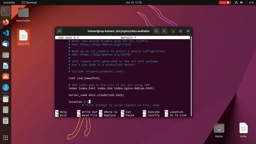Click the ^O Write Out shortcut label
Viewport: 256px width, 144px height.
[x=87, y=112]
